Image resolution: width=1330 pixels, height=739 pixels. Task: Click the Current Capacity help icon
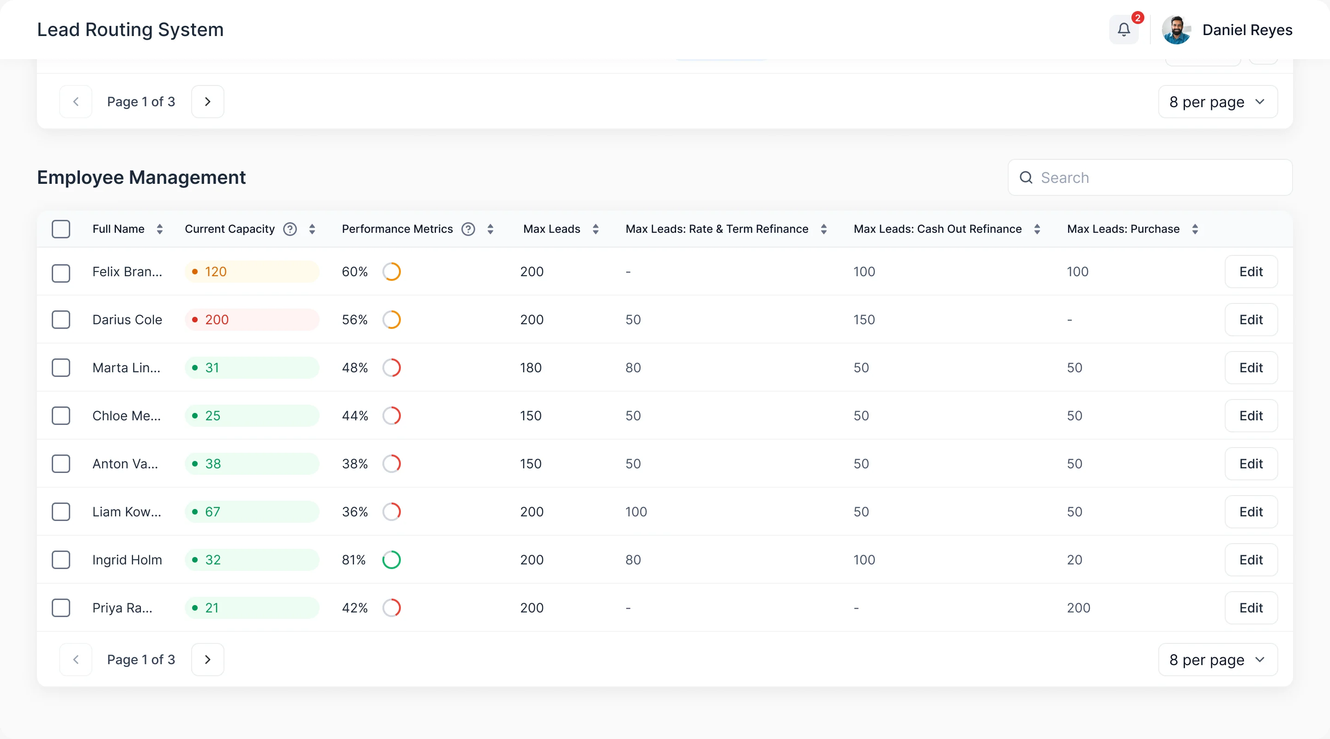point(290,229)
